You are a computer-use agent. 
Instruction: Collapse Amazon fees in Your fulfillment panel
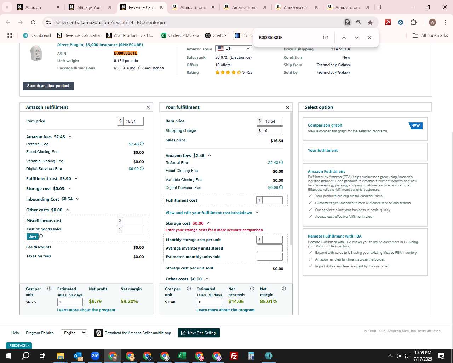coord(210,155)
